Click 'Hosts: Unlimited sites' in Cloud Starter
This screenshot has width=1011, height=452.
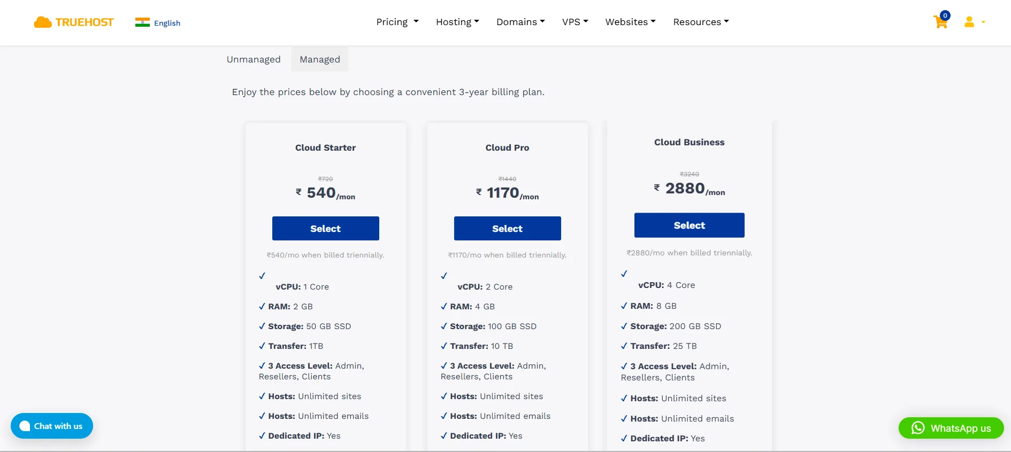tap(315, 396)
